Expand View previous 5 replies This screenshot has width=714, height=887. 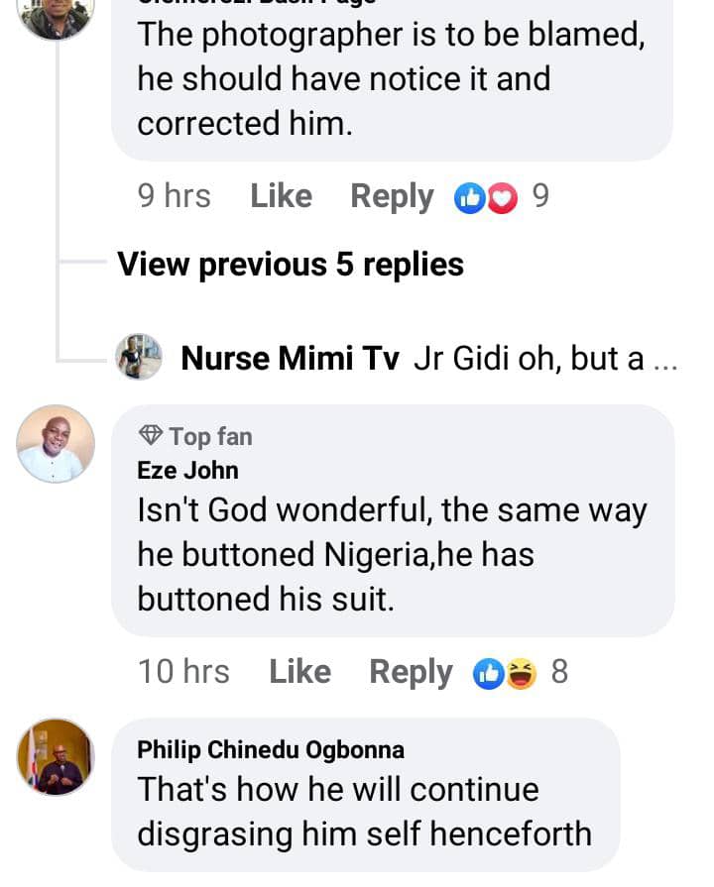point(291,265)
